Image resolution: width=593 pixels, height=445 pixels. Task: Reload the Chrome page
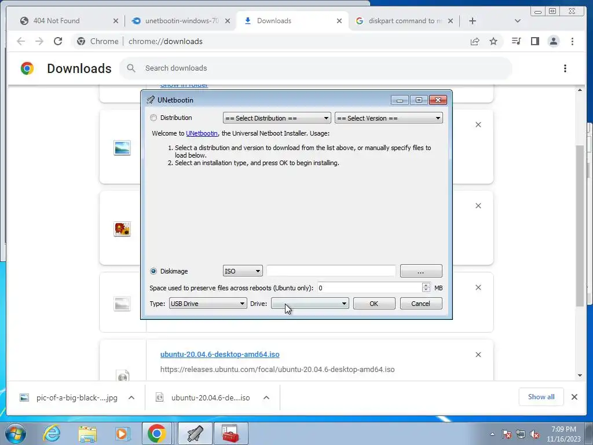pos(58,41)
